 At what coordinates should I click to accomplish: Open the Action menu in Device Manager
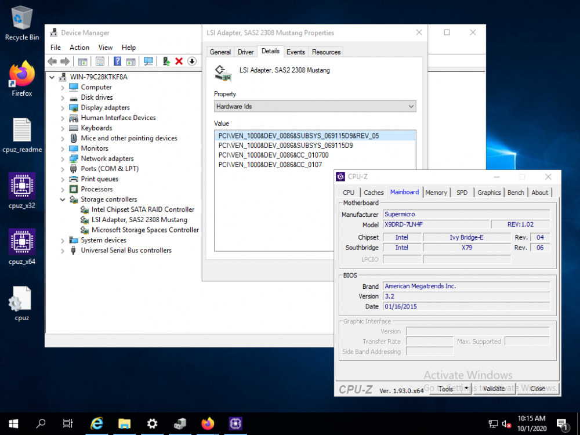click(79, 48)
